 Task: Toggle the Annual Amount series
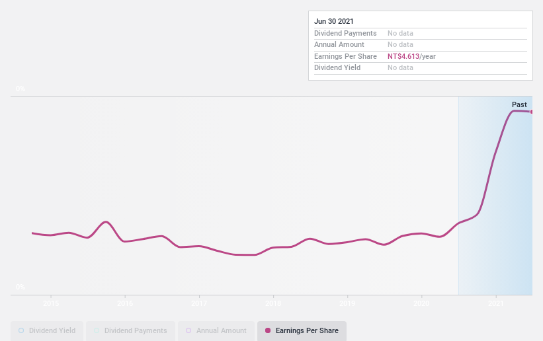216,330
